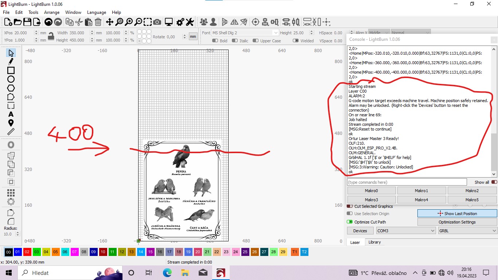This screenshot has width=498, height=280.
Task: Select the Draw Lines pencil tool
Action: coord(11,62)
